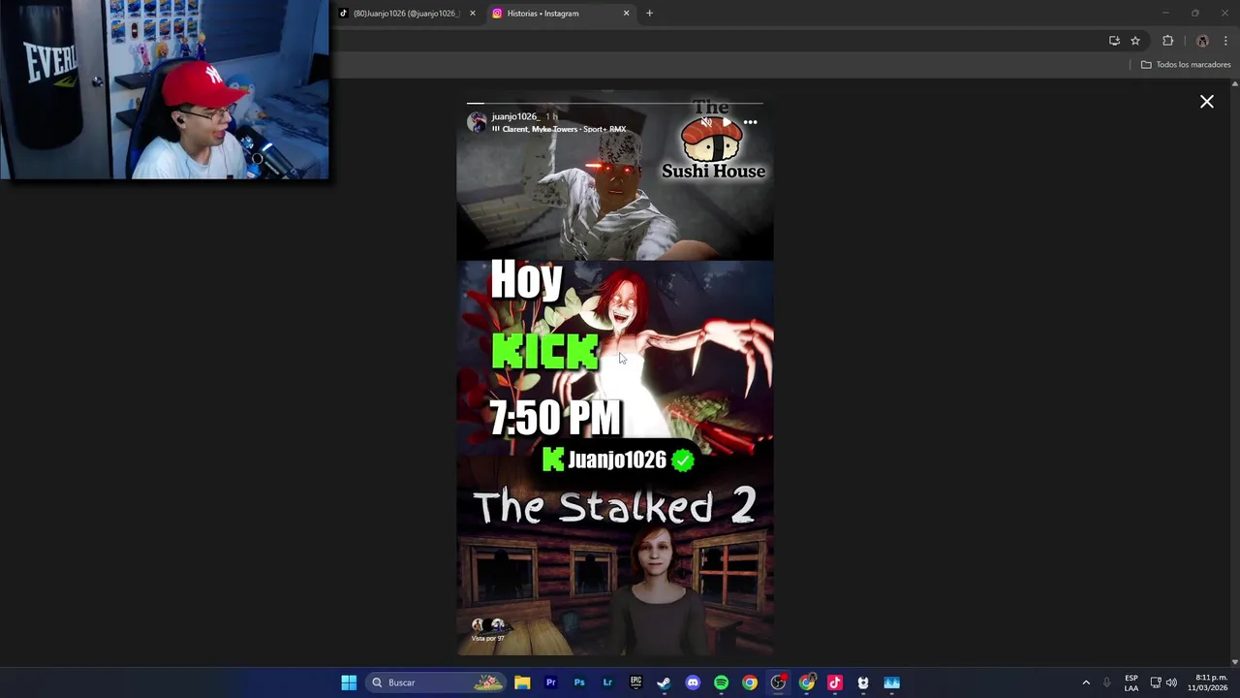This screenshot has width=1240, height=698.
Task: Click the microphone tray icon
Action: pyautogui.click(x=1107, y=682)
